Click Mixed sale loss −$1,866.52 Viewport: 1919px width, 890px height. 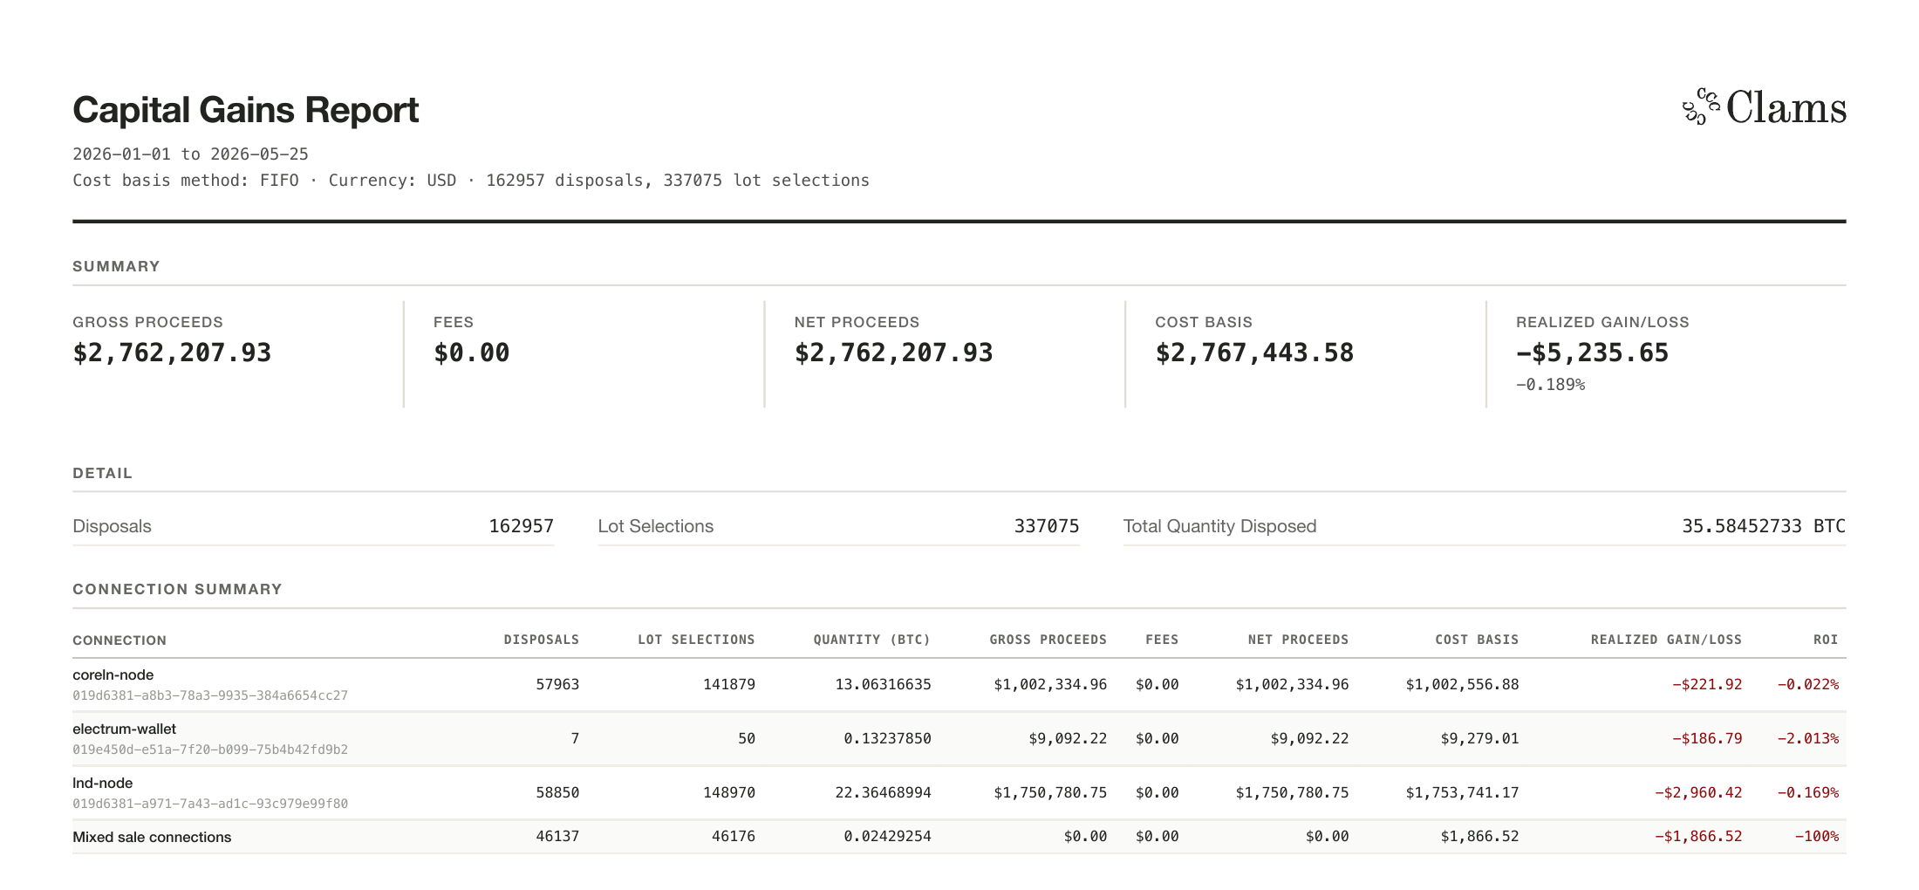(x=1698, y=837)
